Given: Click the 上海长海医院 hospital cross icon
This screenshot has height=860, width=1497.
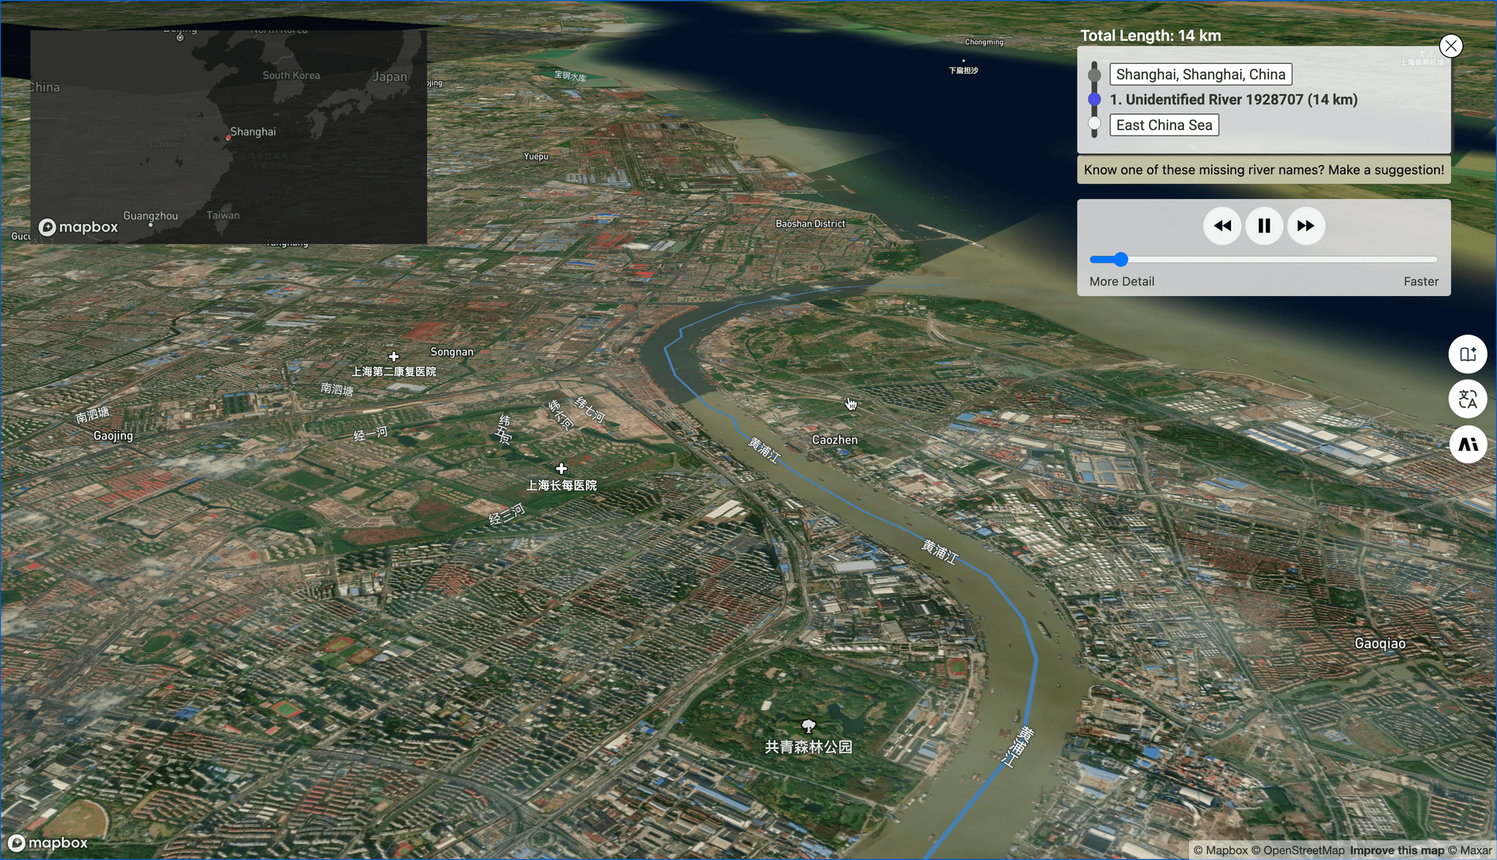Looking at the screenshot, I should (x=561, y=468).
